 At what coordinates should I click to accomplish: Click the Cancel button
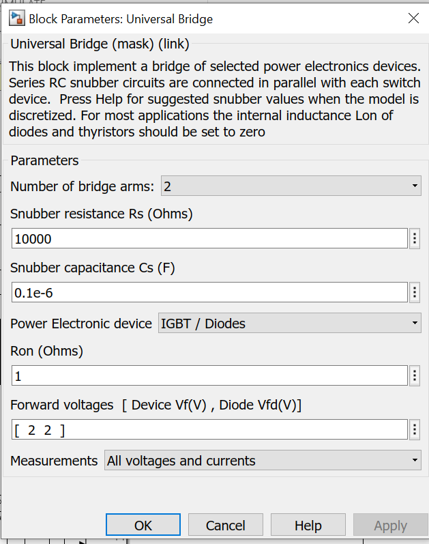pyautogui.click(x=226, y=525)
